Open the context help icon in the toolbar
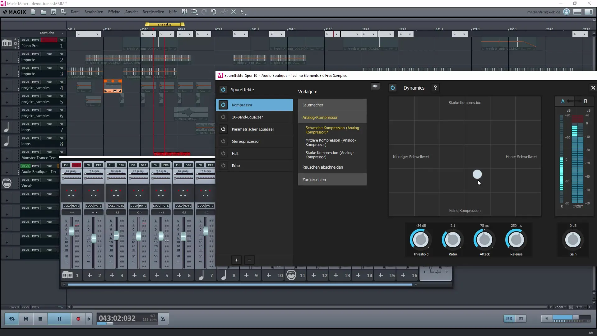This screenshot has height=336, width=597. [x=184, y=12]
